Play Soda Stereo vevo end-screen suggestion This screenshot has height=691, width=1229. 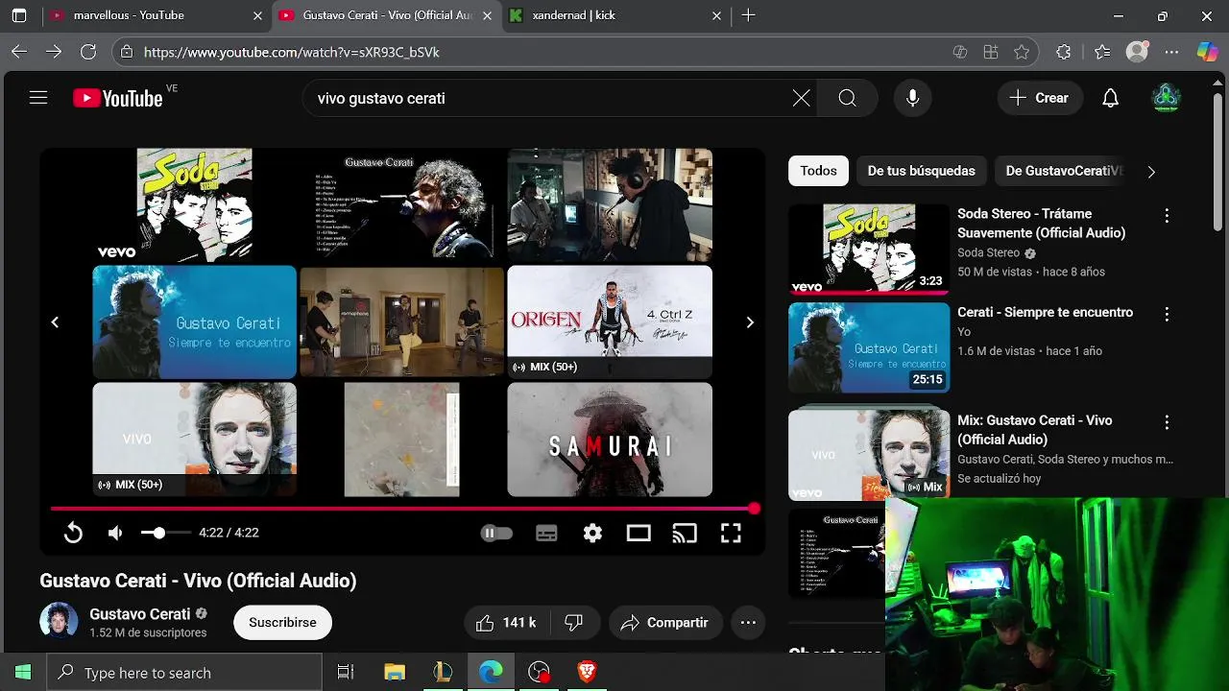[x=194, y=204]
